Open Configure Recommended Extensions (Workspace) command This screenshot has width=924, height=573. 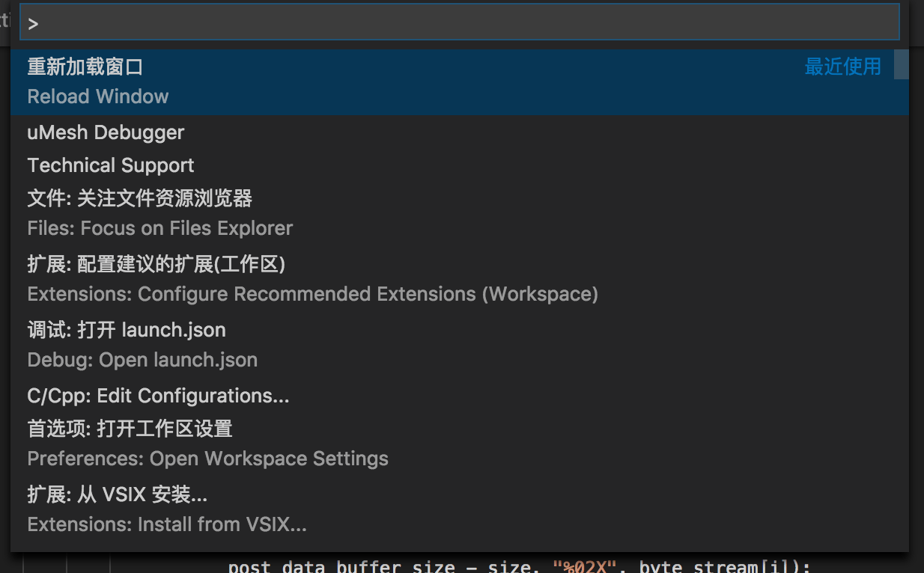click(460, 279)
